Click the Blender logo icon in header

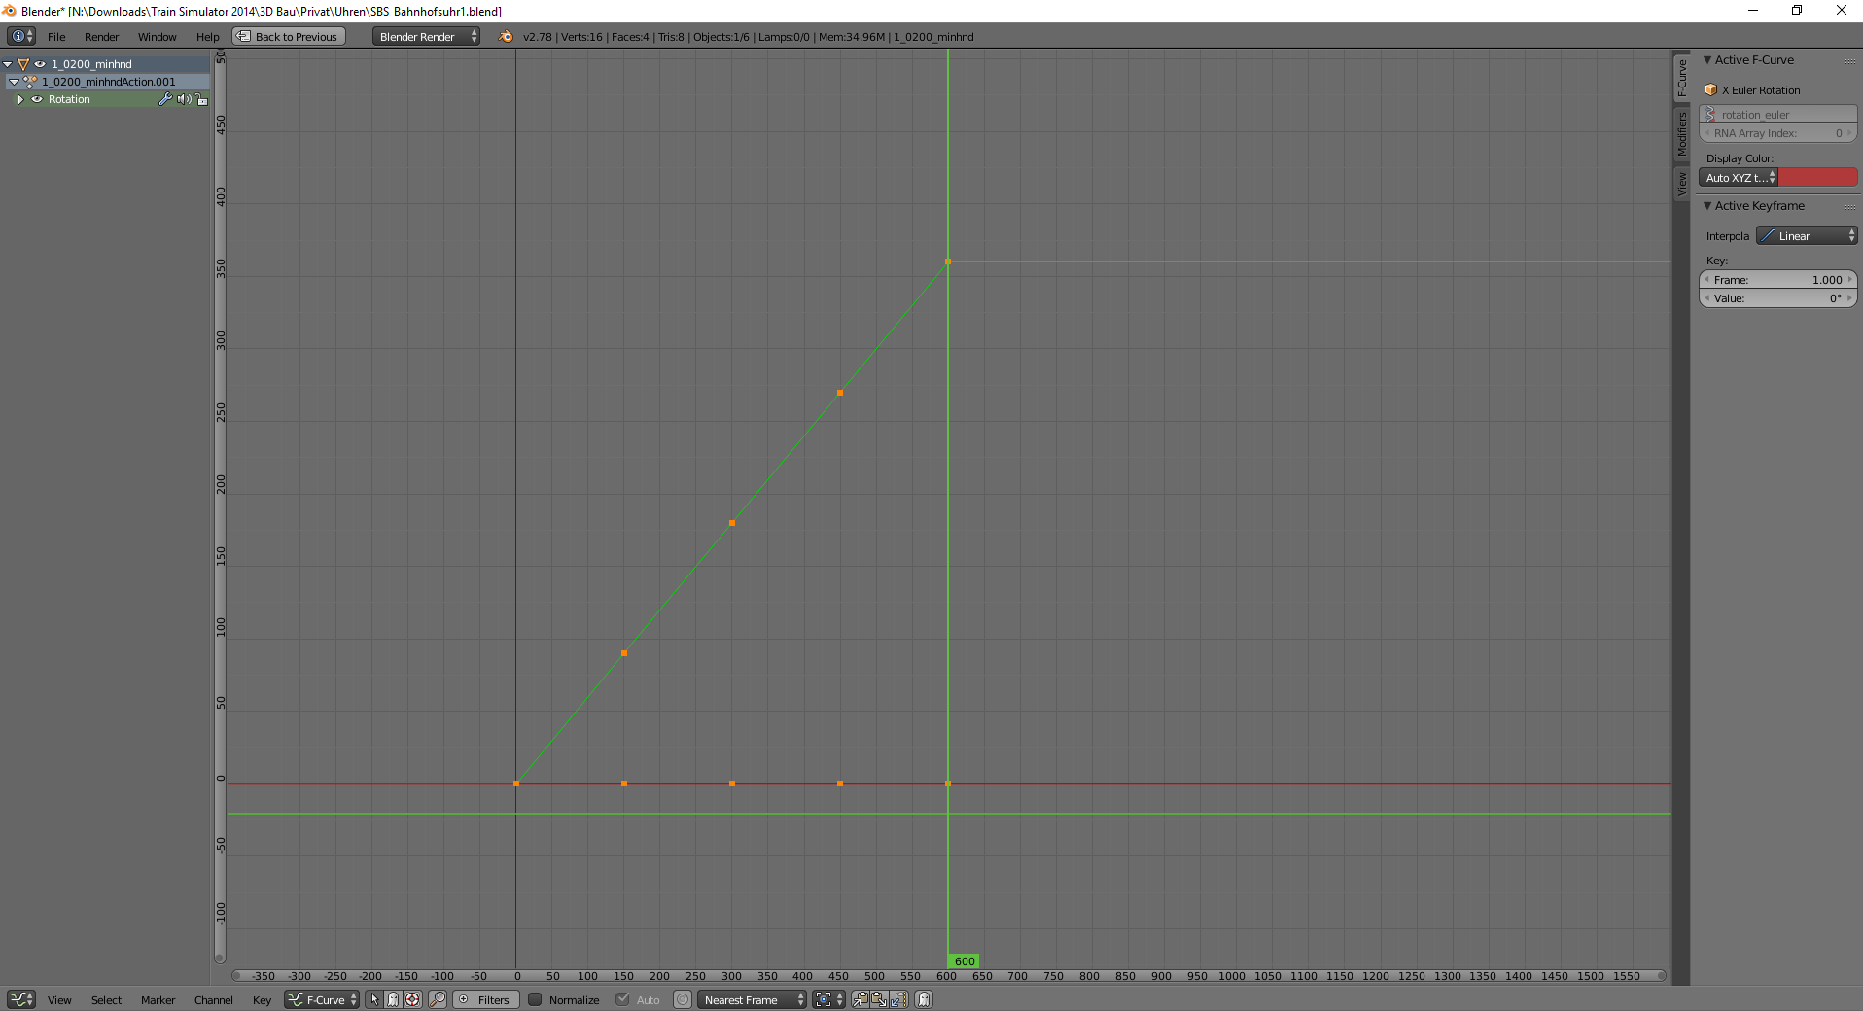point(506,37)
